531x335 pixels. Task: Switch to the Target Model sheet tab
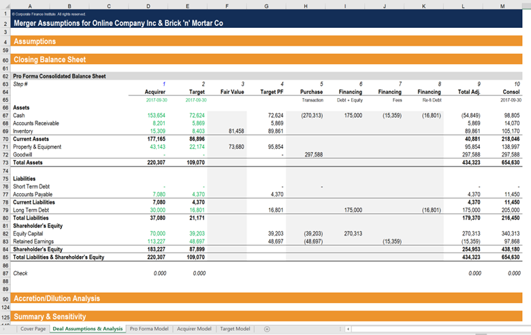pyautogui.click(x=235, y=329)
